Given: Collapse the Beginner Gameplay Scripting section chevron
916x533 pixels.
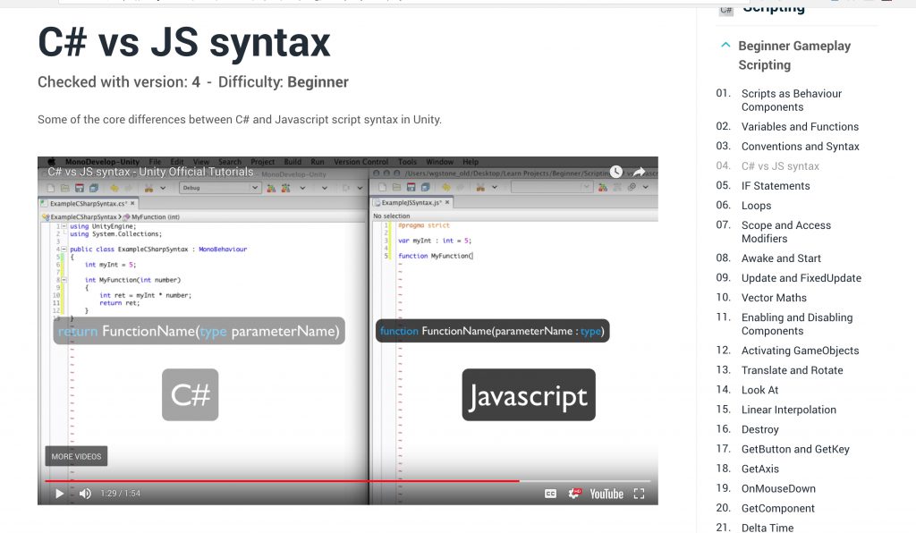Looking at the screenshot, I should [725, 45].
